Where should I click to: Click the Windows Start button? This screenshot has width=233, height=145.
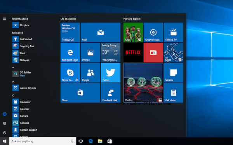(5, 141)
